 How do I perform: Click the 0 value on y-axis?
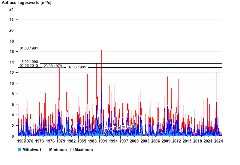coord(13,136)
